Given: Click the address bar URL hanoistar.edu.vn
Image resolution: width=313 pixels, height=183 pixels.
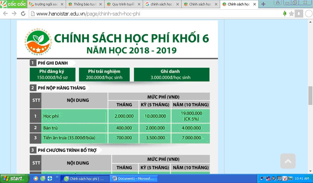Looking at the screenshot, I should tap(88, 14).
